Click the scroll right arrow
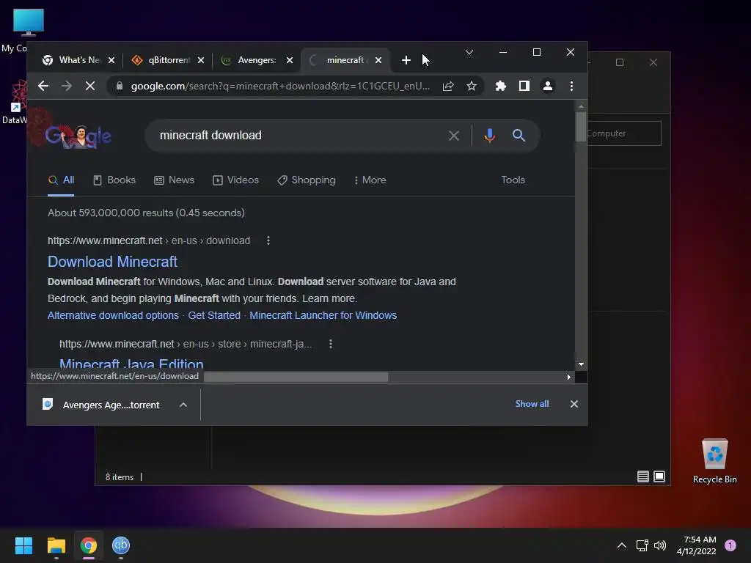 tap(568, 377)
